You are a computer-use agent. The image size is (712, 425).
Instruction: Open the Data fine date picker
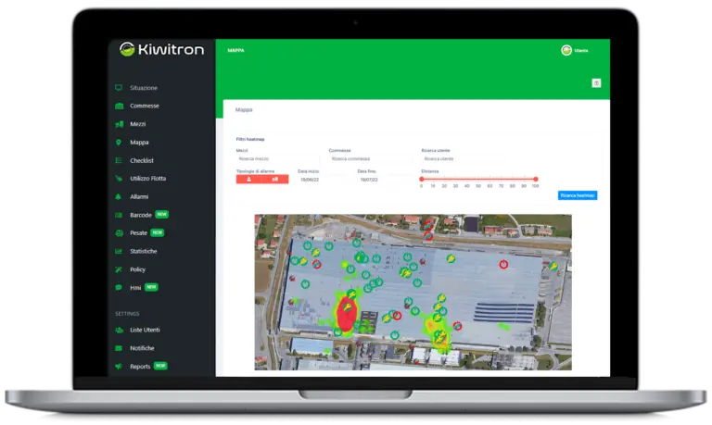click(369, 180)
